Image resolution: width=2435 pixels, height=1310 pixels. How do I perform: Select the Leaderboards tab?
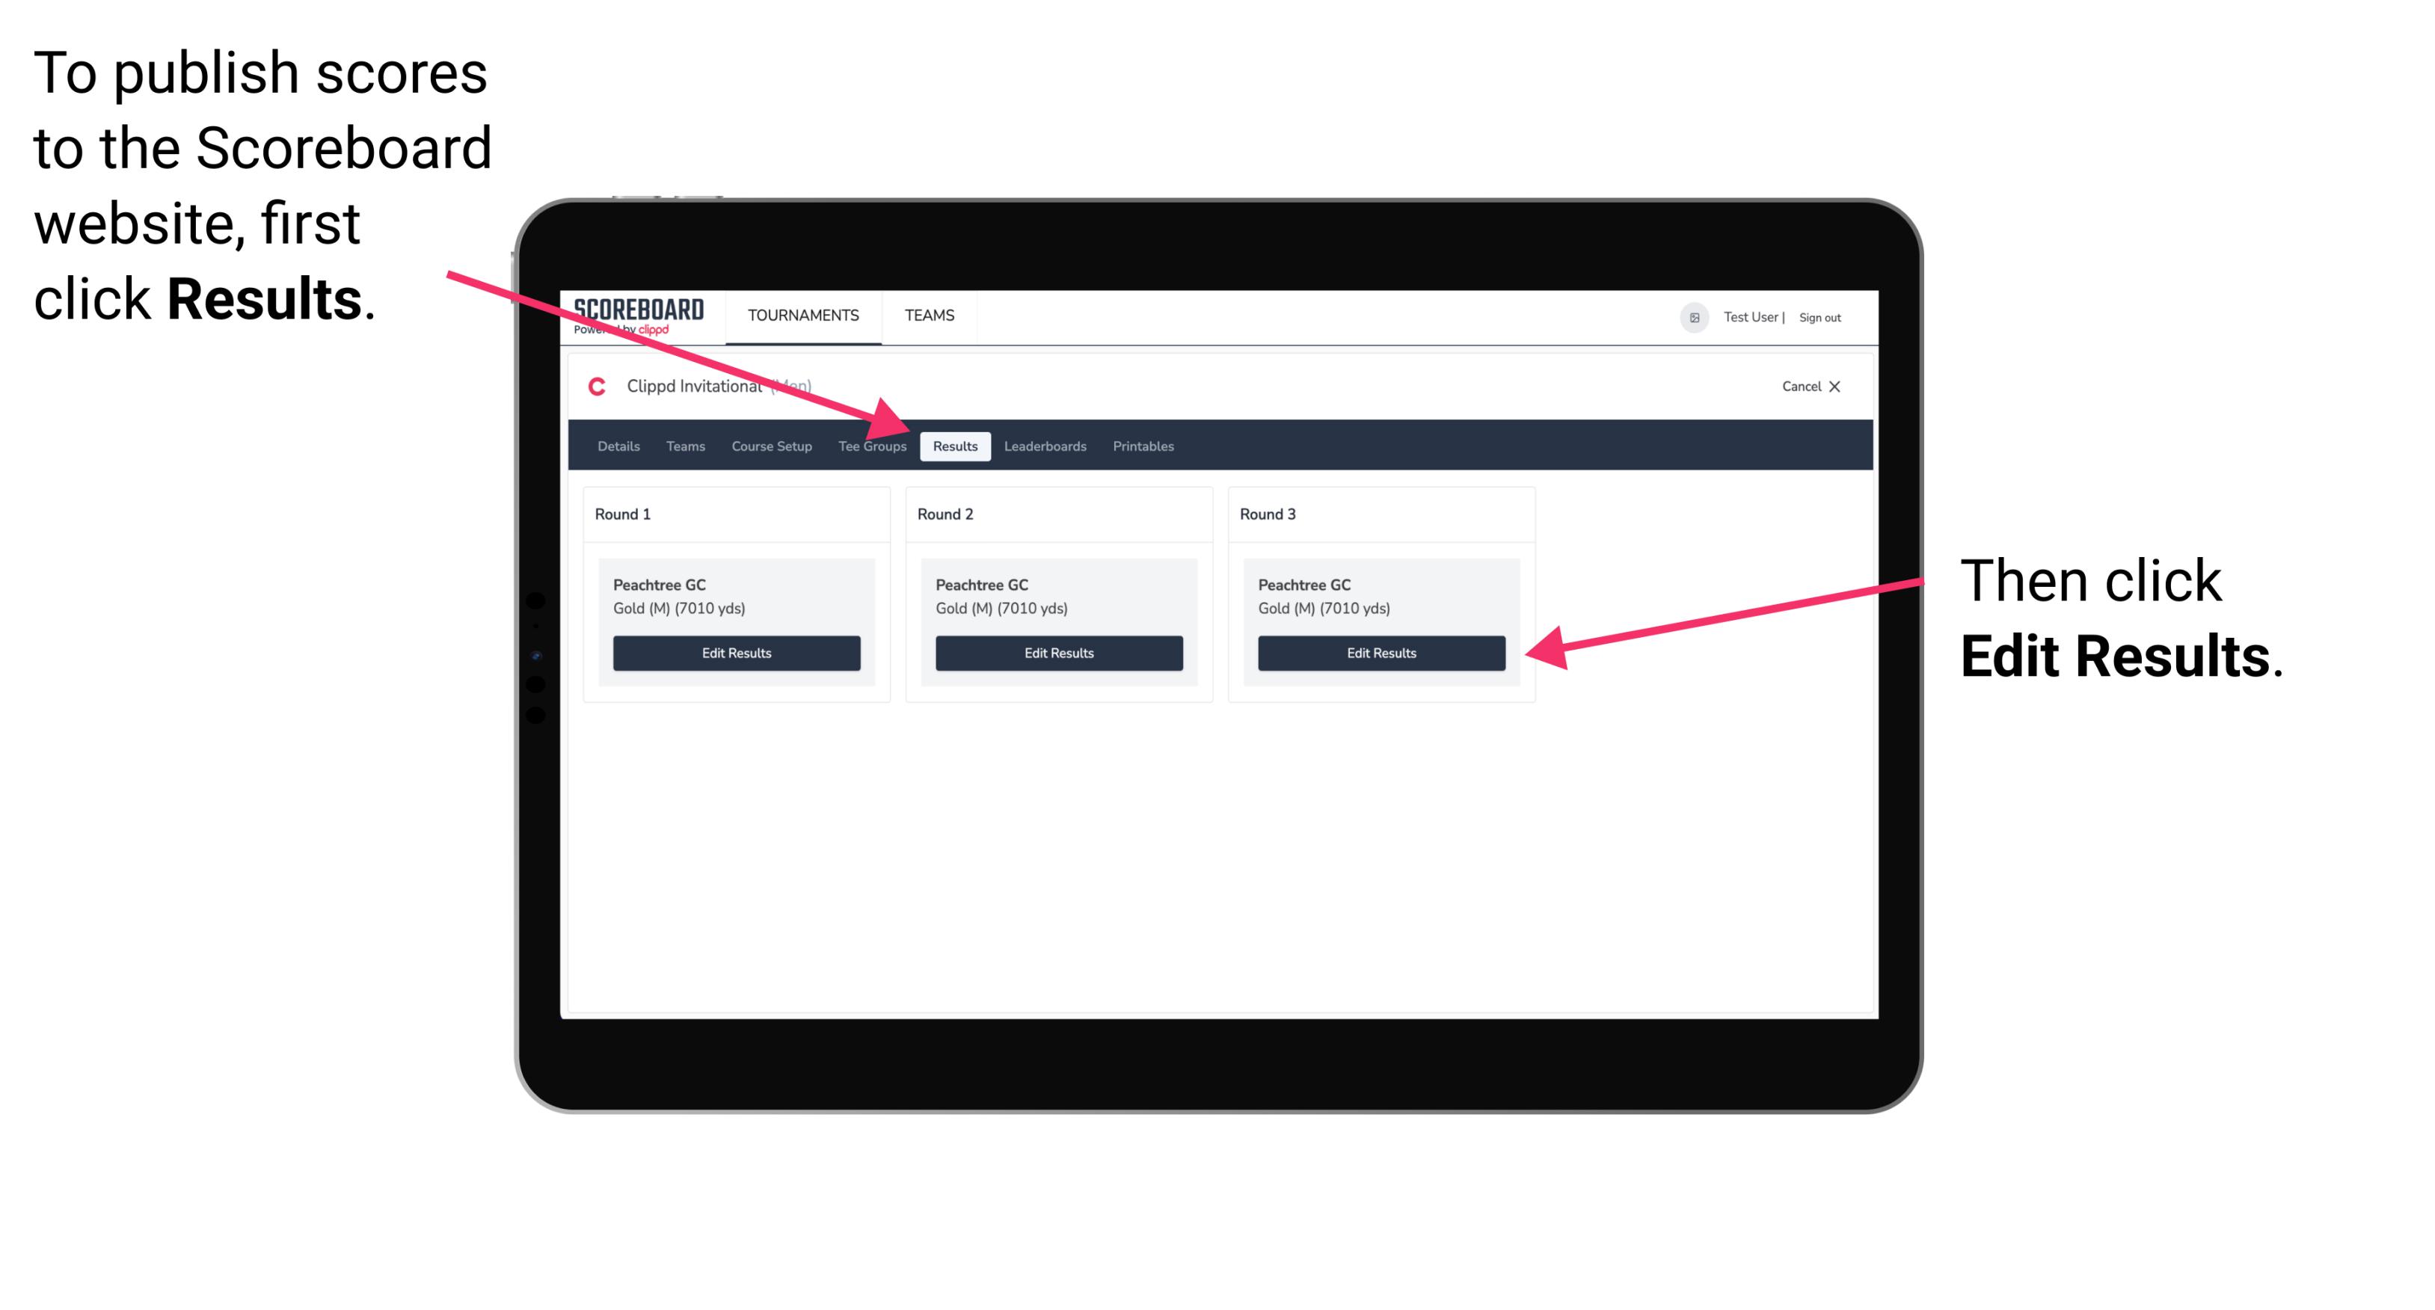click(x=1044, y=447)
